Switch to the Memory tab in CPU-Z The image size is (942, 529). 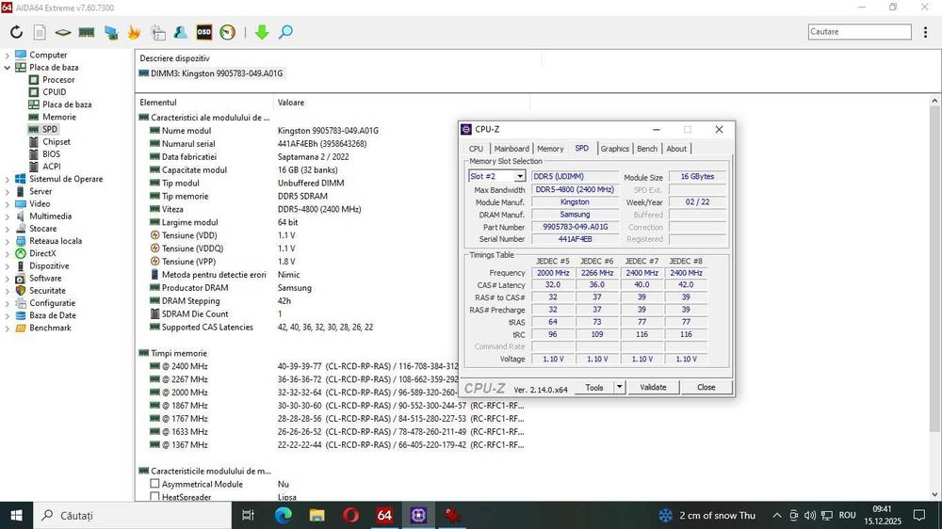(x=550, y=149)
